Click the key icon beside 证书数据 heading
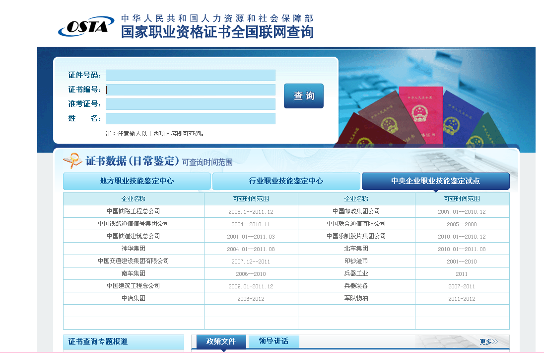Image resolution: width=544 pixels, height=353 pixels. 72,161
